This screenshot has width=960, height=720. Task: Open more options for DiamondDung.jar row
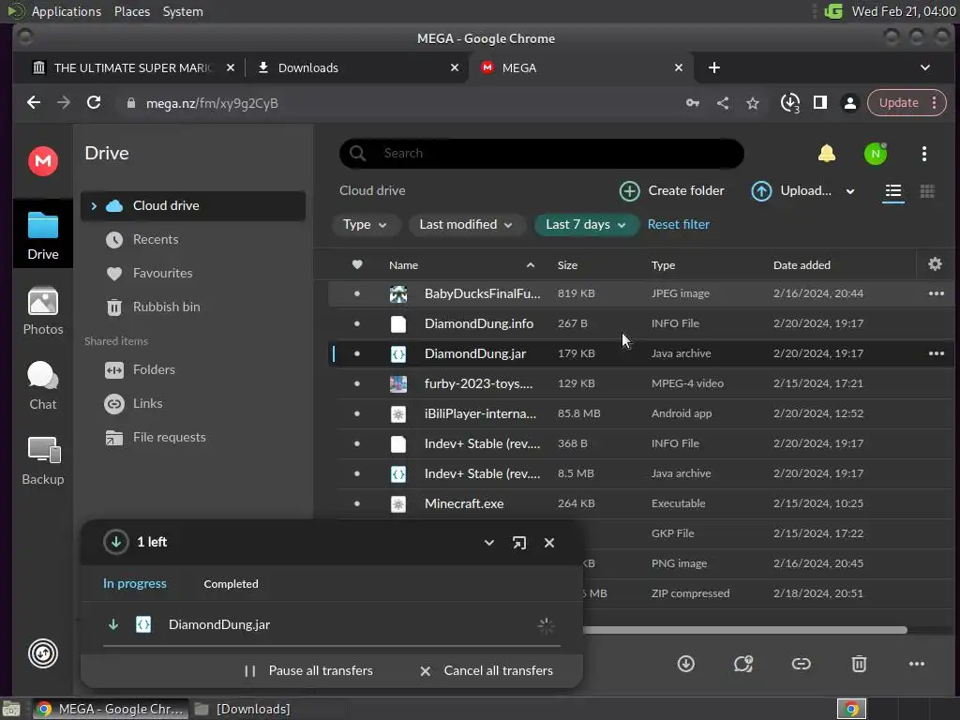[937, 353]
